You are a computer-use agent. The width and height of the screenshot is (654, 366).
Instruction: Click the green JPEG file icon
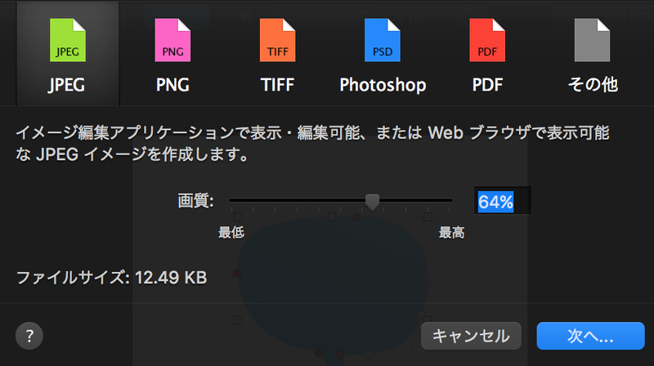pos(68,40)
